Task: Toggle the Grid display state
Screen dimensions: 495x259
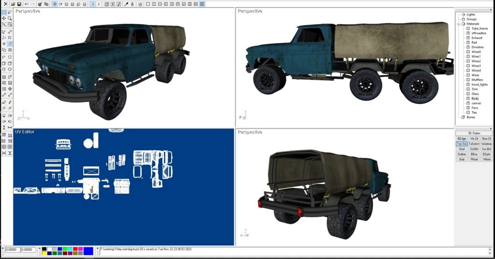Action: coord(462,159)
